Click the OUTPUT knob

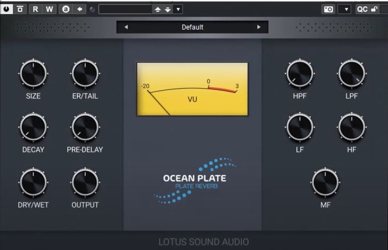pos(85,183)
